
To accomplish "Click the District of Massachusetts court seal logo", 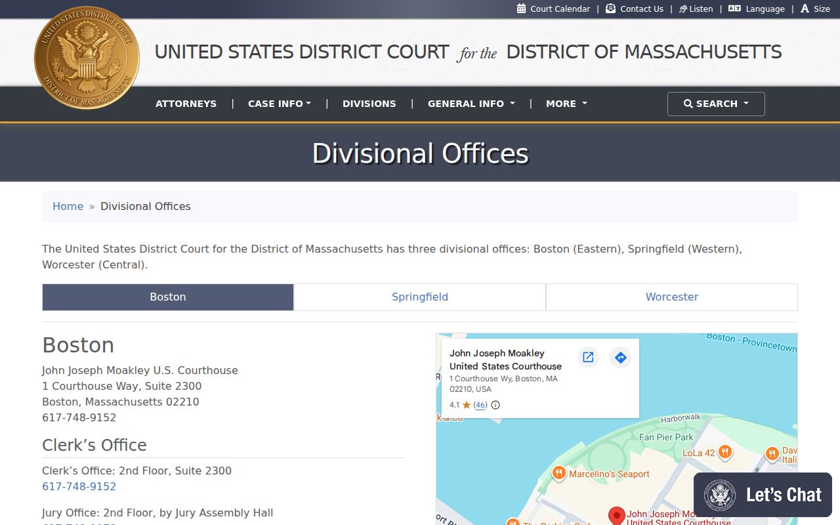I will pos(87,58).
